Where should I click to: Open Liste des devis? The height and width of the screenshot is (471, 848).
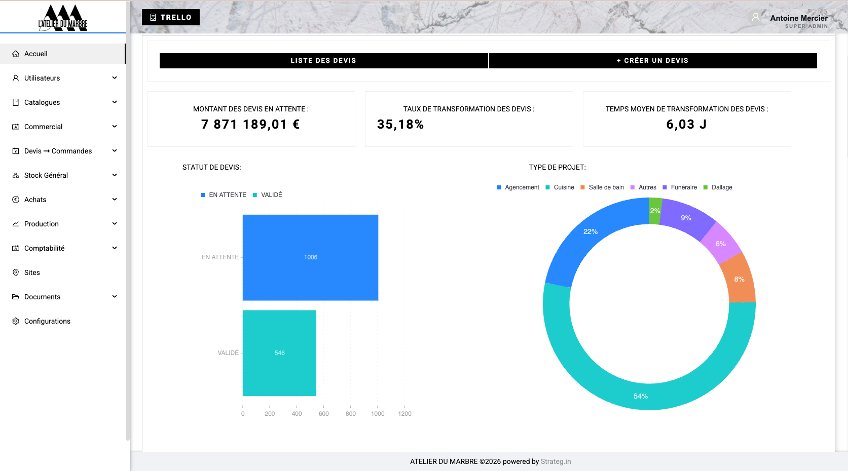pos(323,61)
